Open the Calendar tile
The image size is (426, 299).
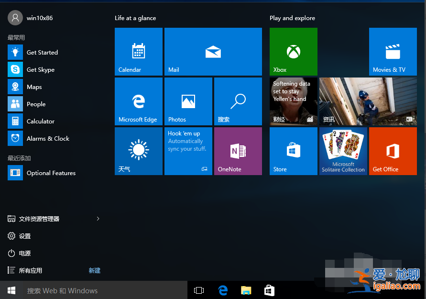coord(138,52)
